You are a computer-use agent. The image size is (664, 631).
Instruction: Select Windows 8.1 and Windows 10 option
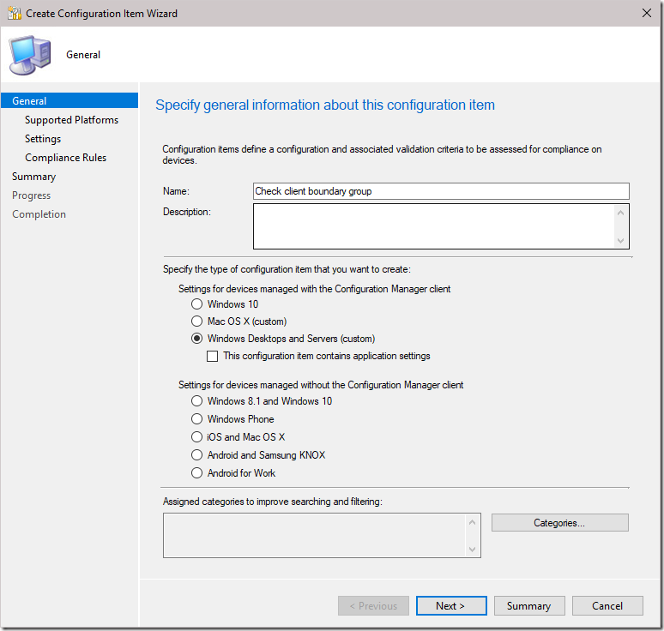197,401
